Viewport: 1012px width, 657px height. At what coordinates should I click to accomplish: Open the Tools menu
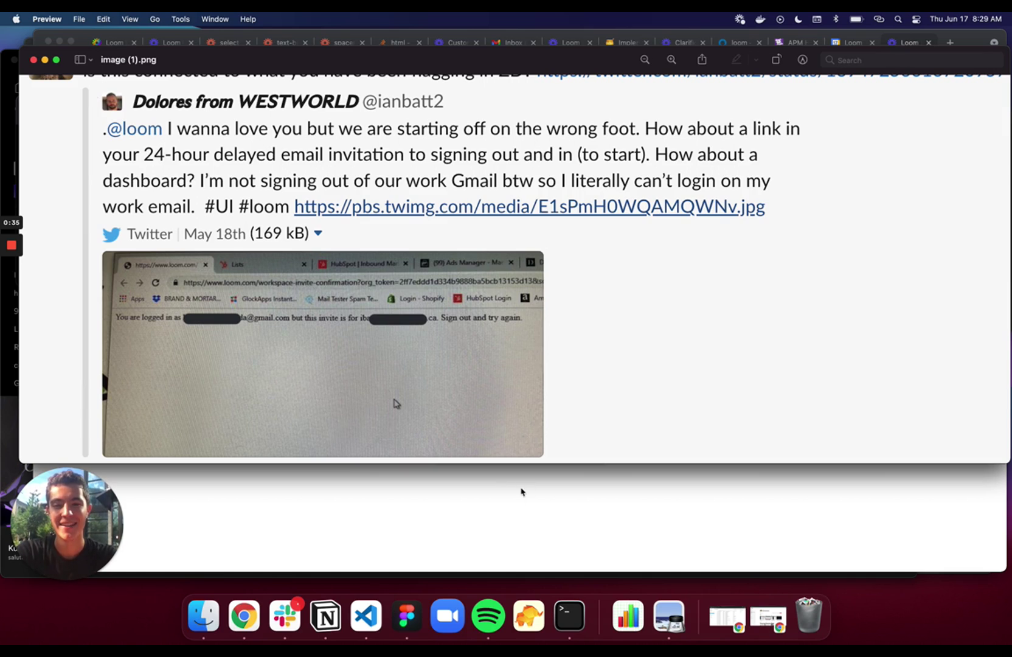point(181,19)
